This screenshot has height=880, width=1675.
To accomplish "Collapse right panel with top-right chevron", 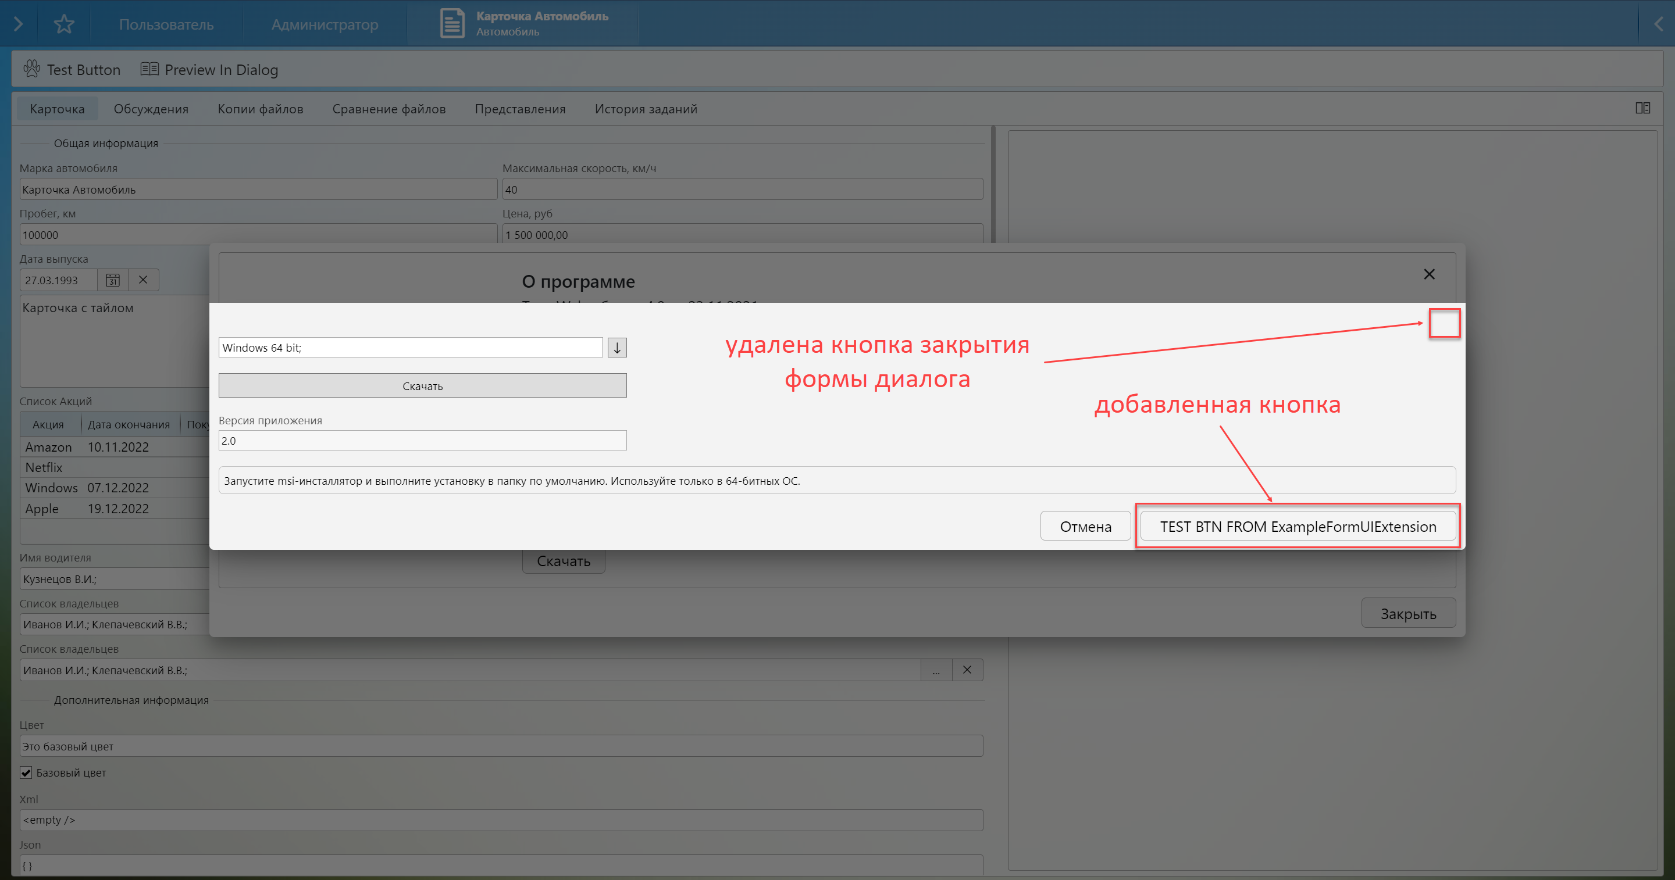I will (x=1658, y=24).
